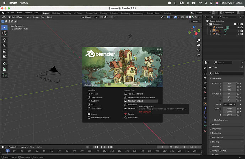This screenshot has height=159, width=245.
Task: Open rotation Mode XYZ Euler dropdown
Action: (229, 104)
